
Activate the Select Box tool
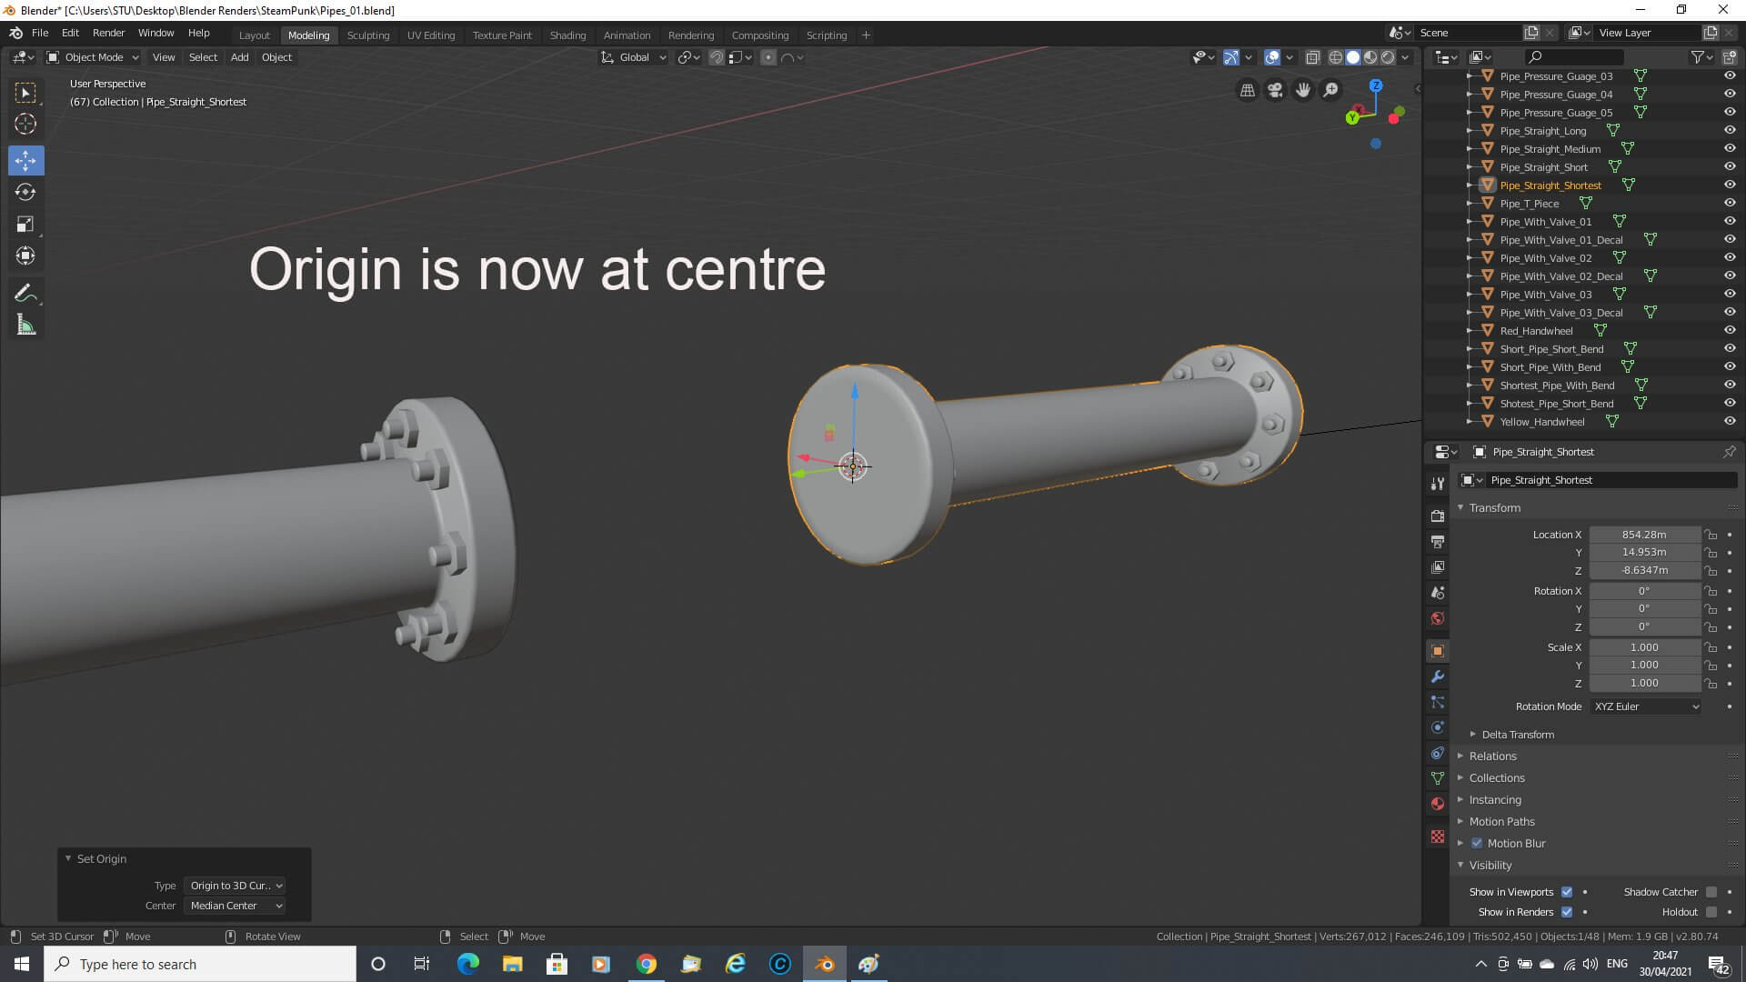pyautogui.click(x=25, y=92)
